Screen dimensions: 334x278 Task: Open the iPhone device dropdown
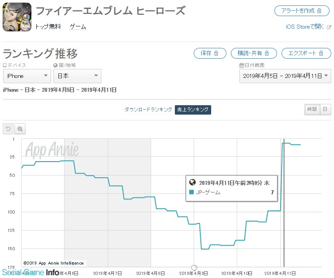tap(27, 76)
